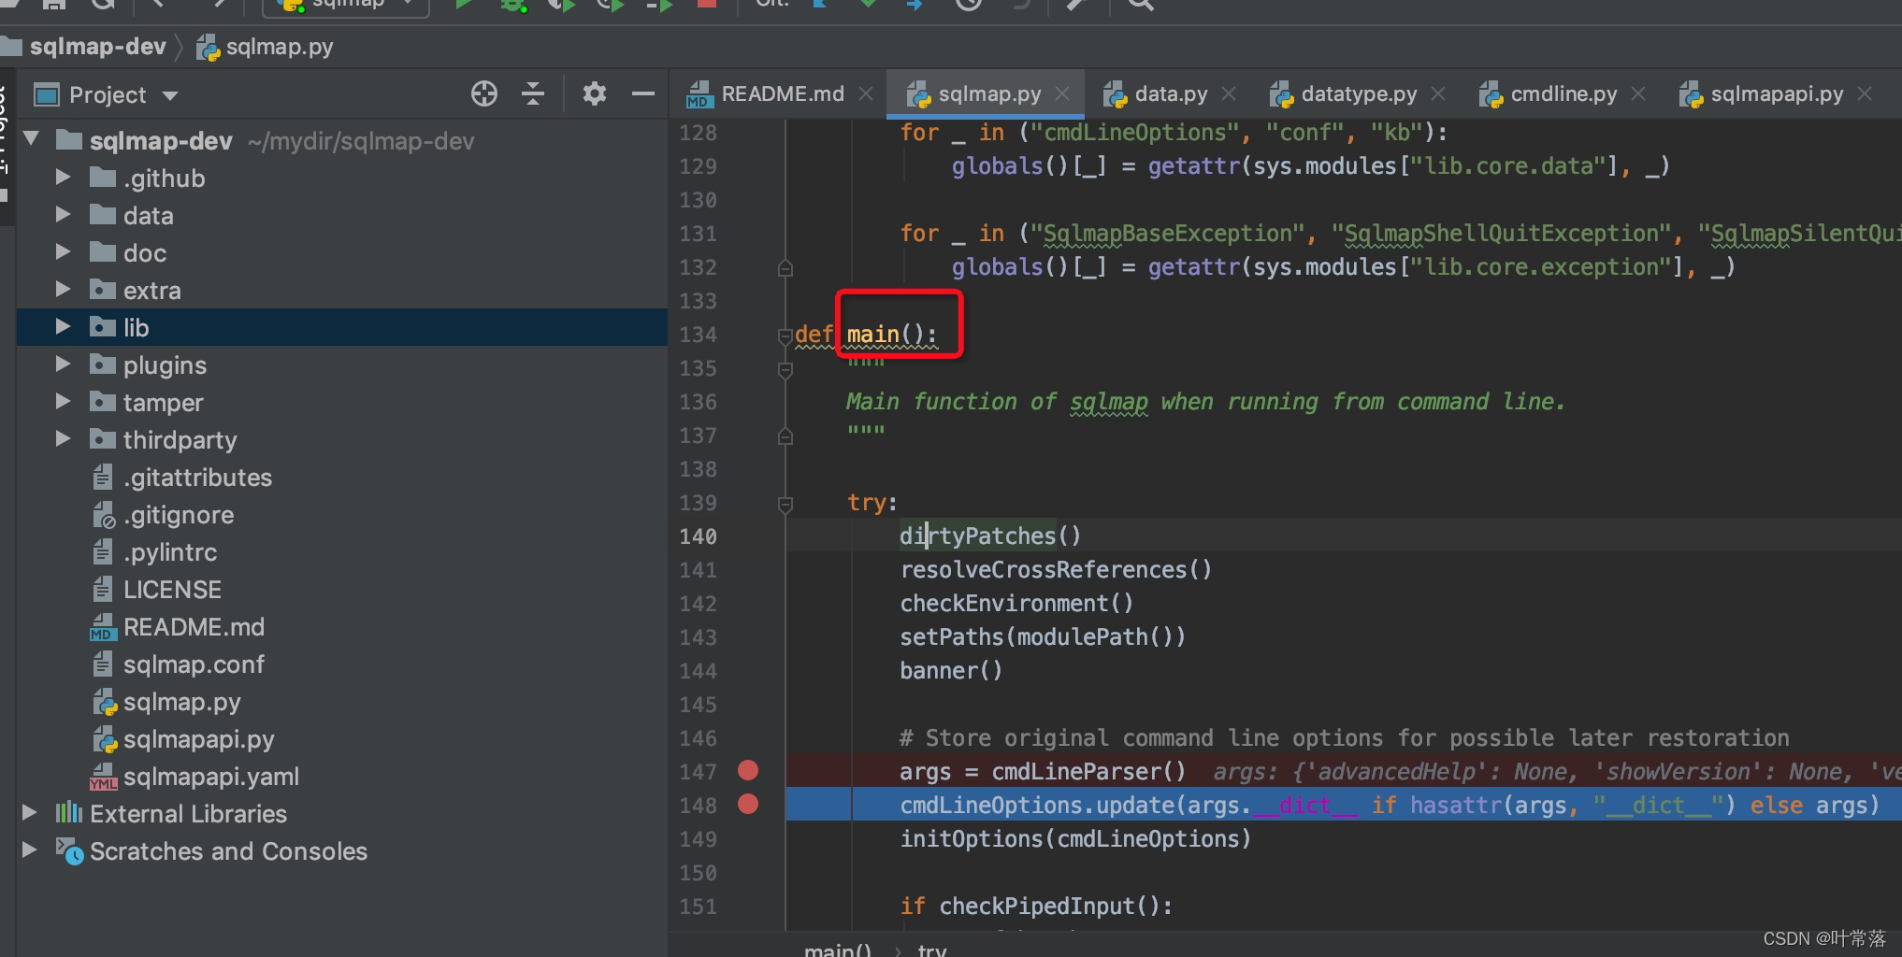
Task: Click gutter line number 151
Action: click(698, 907)
